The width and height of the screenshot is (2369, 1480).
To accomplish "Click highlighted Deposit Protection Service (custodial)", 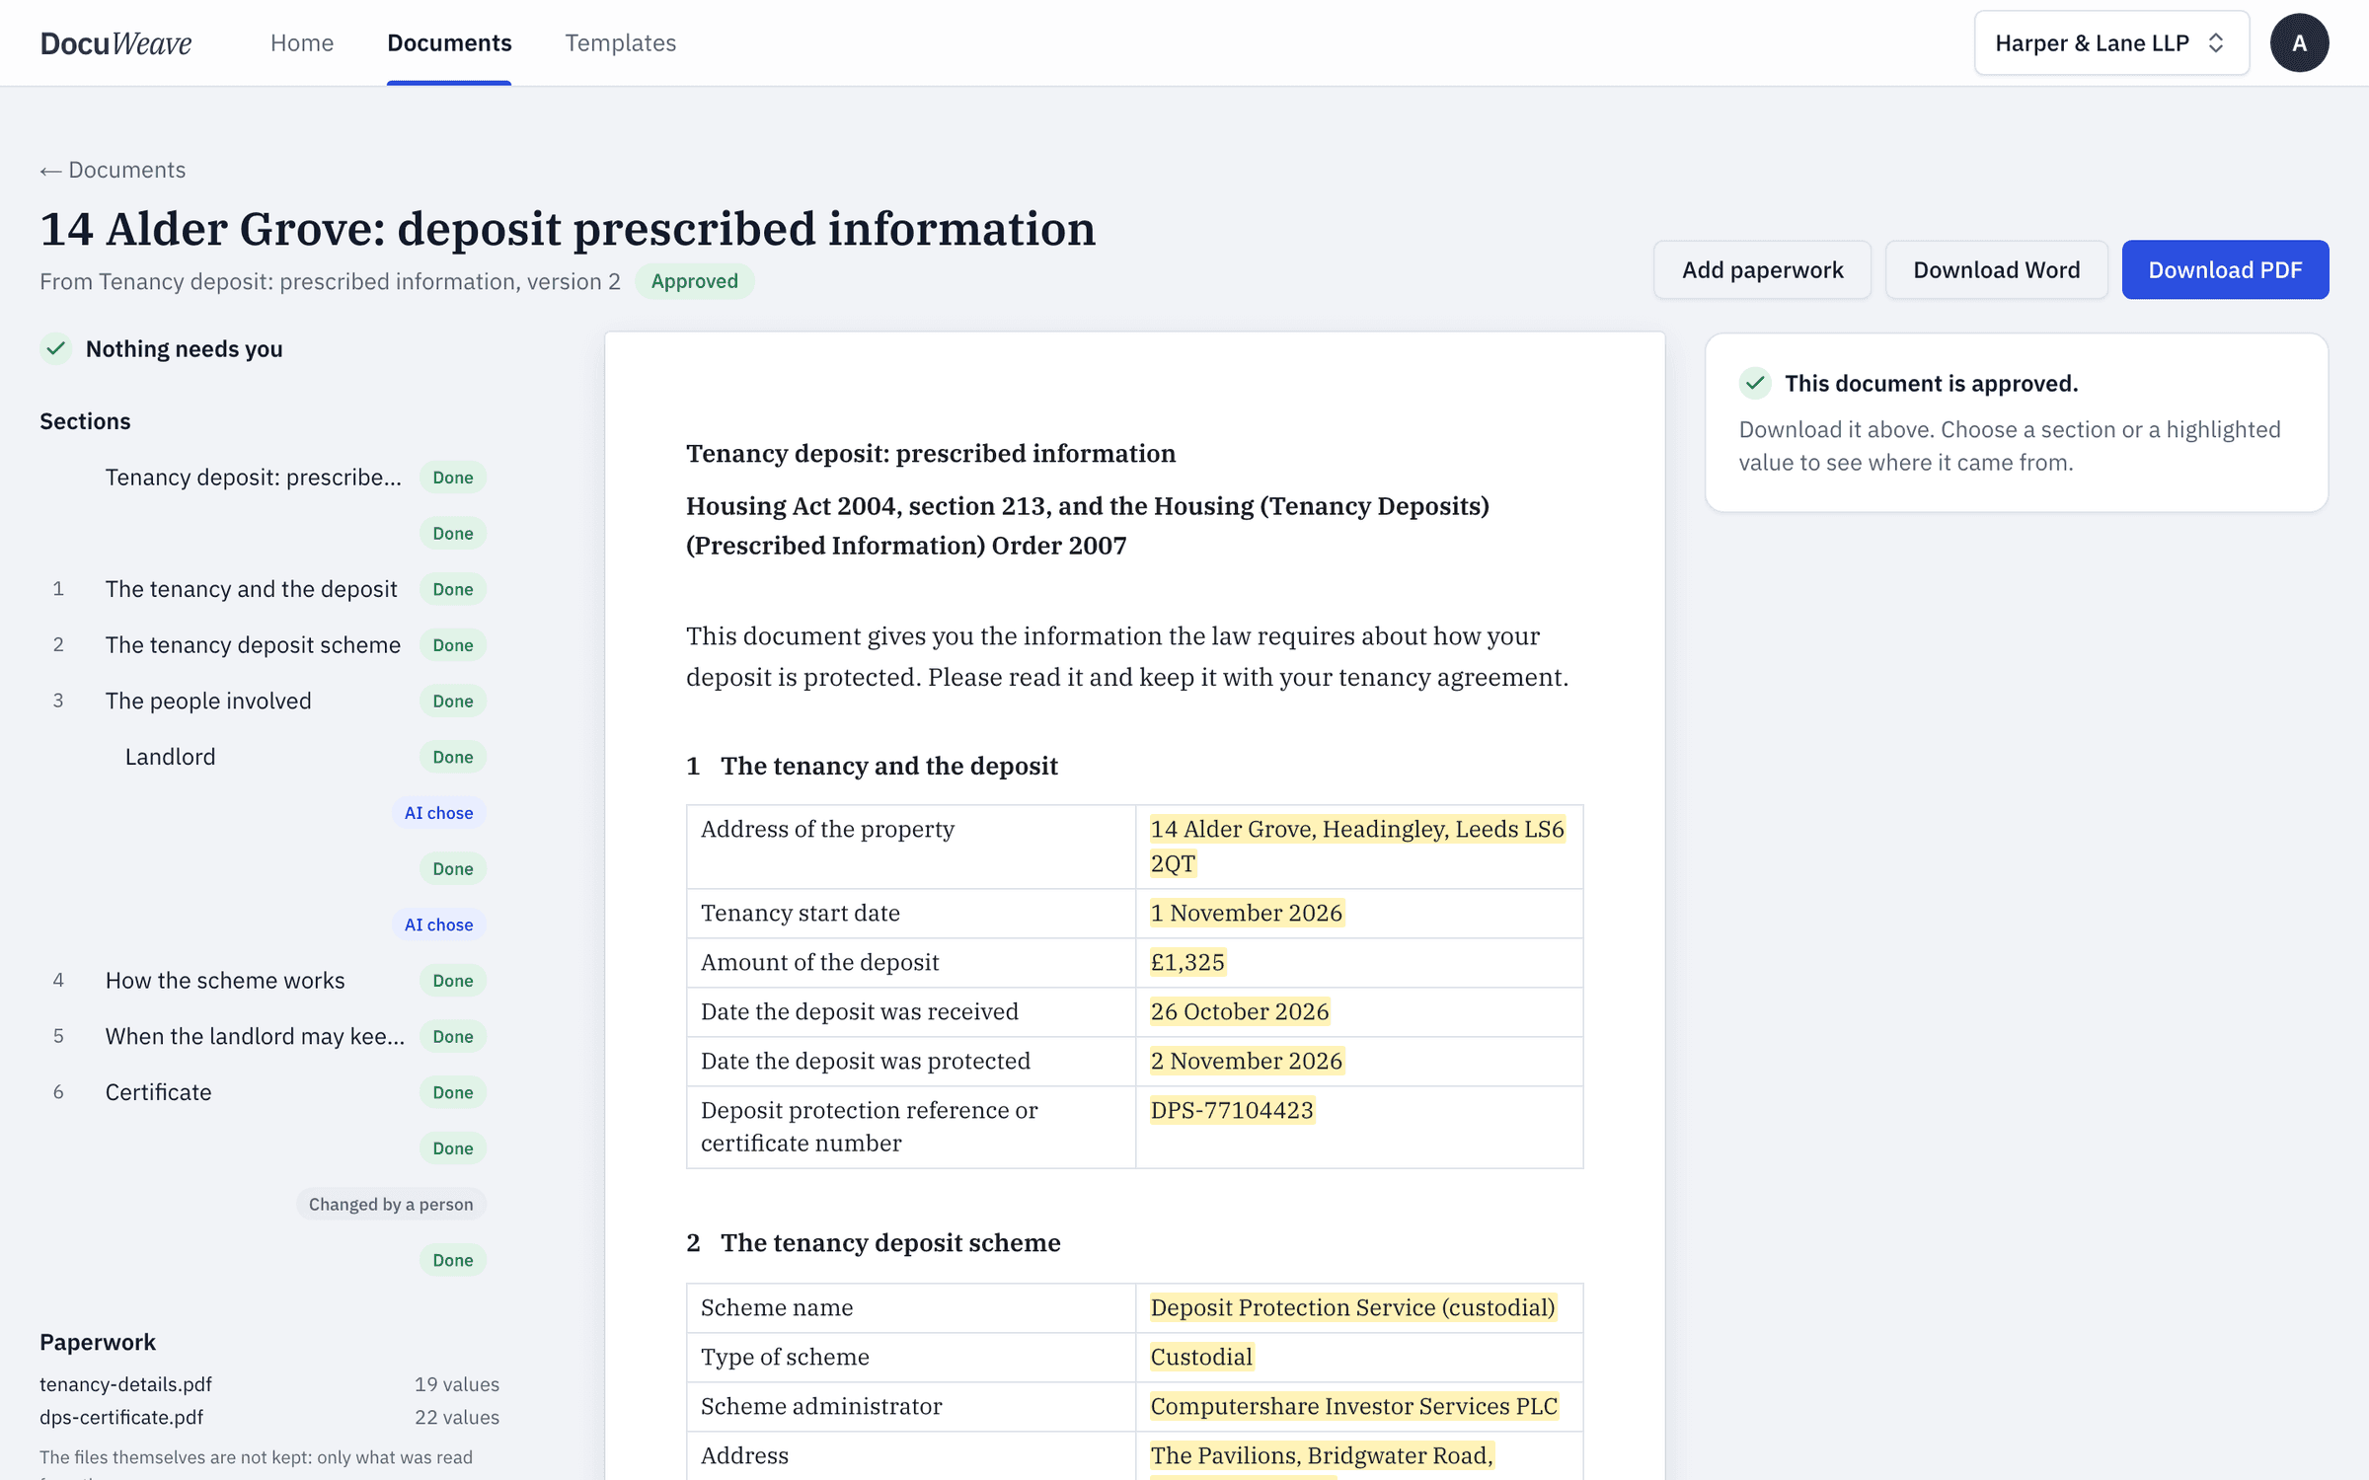I will [x=1353, y=1307].
